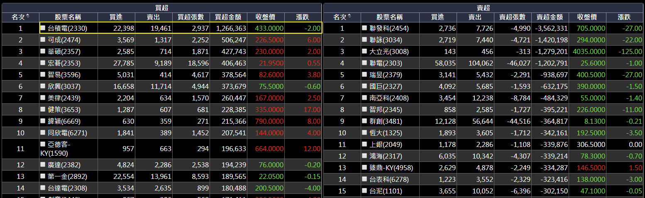This screenshot has height=198, width=645.
Task: Click 收盤價 header in 買超 table
Action: click(x=266, y=17)
